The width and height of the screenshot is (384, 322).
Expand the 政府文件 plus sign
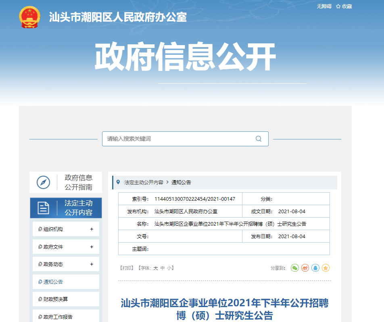92,247
